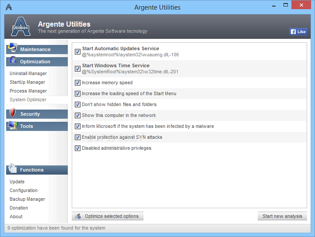Close the Argente Utilities window
This screenshot has height=237, width=315.
(x=301, y=5)
